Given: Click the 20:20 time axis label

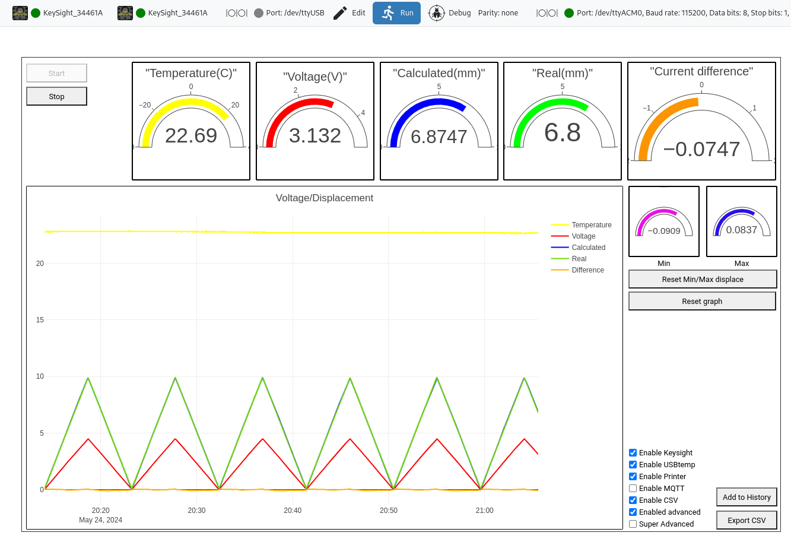Looking at the screenshot, I should [x=101, y=511].
